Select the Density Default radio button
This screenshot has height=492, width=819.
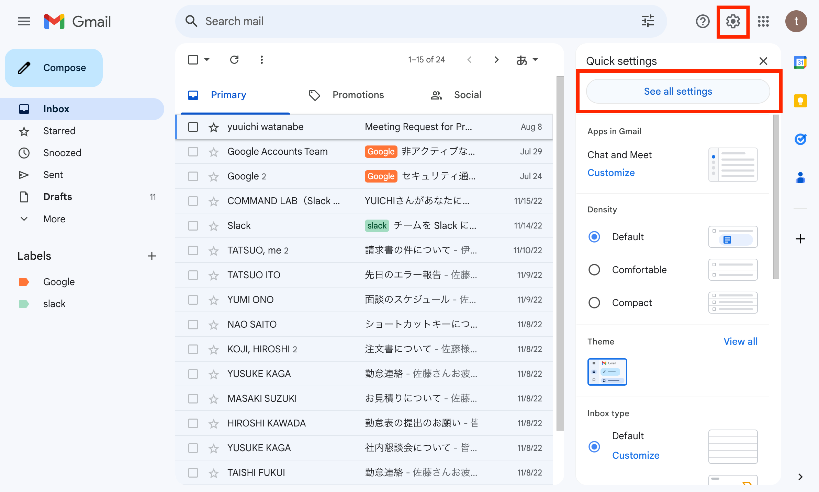click(594, 237)
